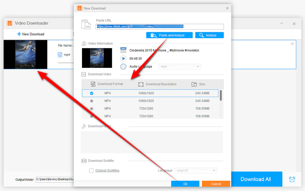Screen dimensions: 305x191
Task: Click the Download Resolution header icon
Action: pyautogui.click(x=141, y=84)
